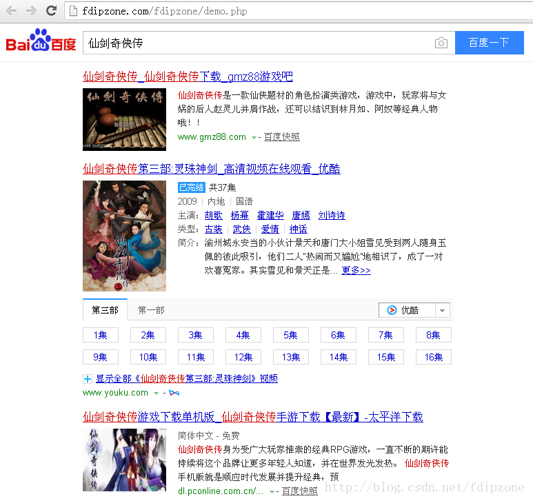Click the blue bowtie icon beside youku.com
533x501 pixels.
(x=174, y=393)
